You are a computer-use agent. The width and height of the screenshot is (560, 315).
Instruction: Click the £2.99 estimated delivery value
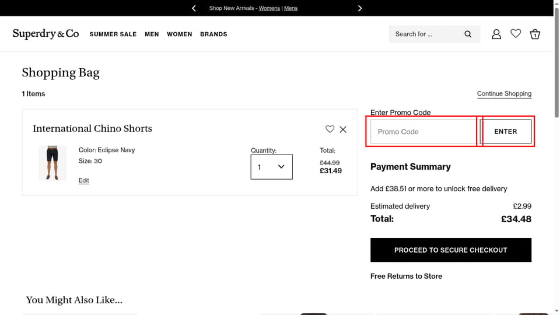(522, 206)
